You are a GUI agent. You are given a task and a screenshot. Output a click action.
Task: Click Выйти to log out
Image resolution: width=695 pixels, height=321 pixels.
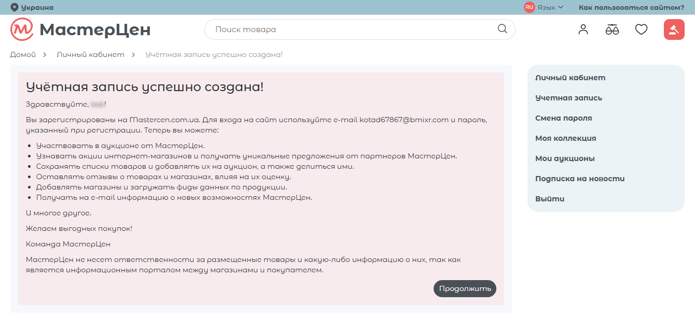(550, 198)
